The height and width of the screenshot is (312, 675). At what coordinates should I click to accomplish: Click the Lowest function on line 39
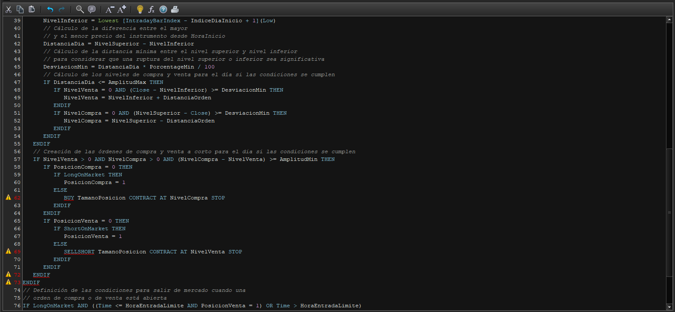(108, 21)
